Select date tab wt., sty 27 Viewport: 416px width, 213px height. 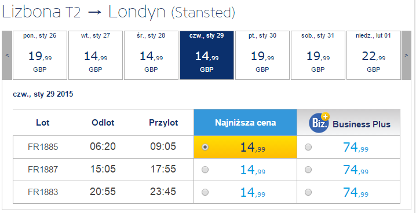96,55
